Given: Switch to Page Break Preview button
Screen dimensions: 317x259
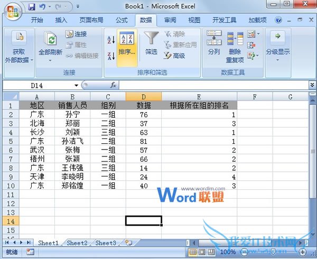Looking at the screenshot, I should click(211, 252).
